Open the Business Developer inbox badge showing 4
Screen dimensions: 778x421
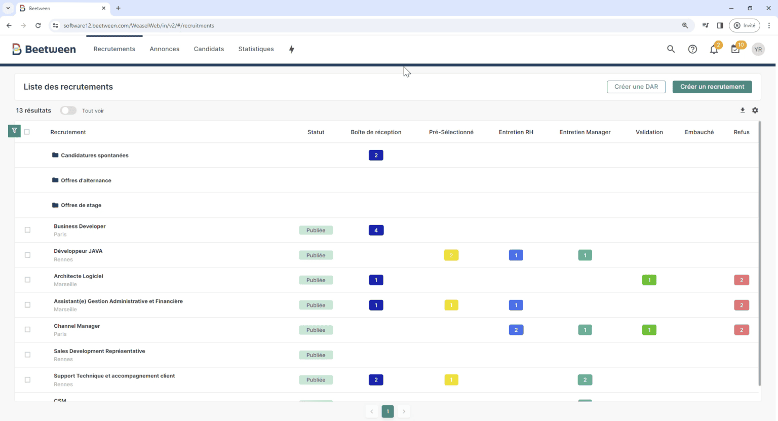click(376, 230)
